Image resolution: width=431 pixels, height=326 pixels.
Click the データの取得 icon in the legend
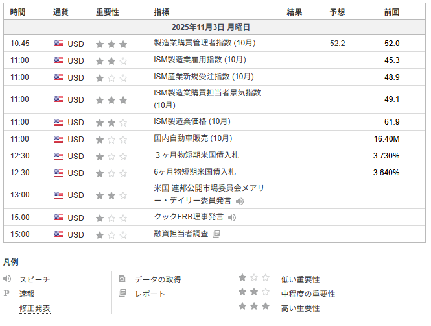122,279
